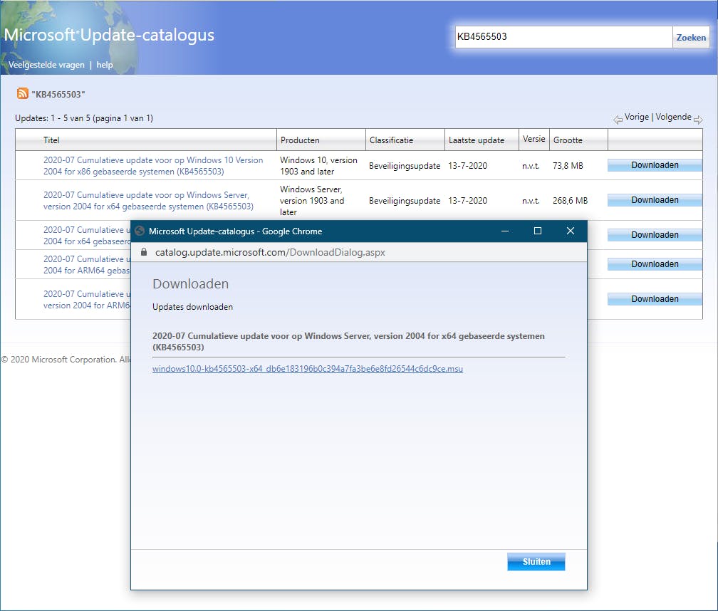
Task: Close the popup window with the X button
Action: click(571, 231)
